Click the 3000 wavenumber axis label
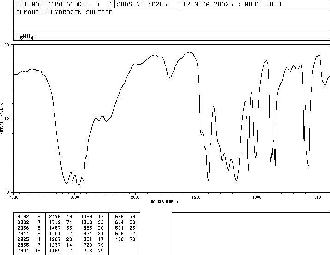This screenshot has width=330, height=255. coord(74,197)
